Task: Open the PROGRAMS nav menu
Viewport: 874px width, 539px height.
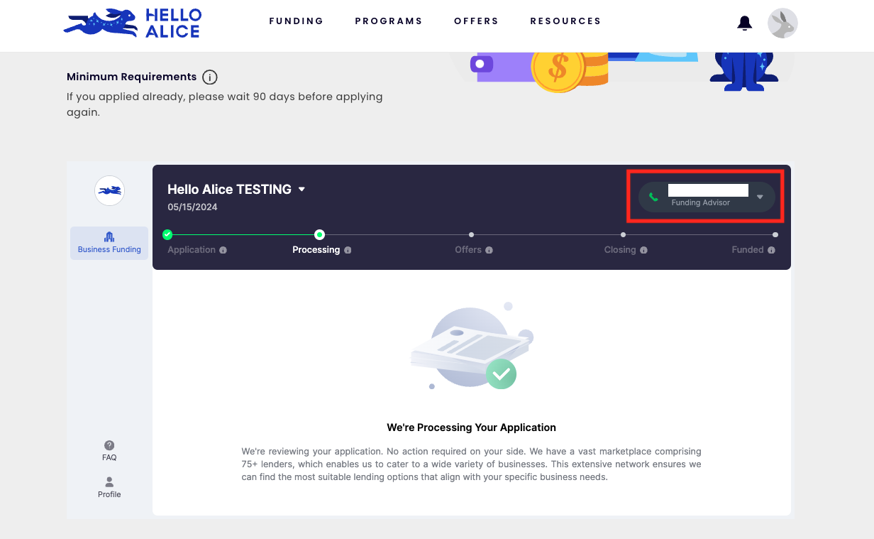Action: pyautogui.click(x=389, y=21)
